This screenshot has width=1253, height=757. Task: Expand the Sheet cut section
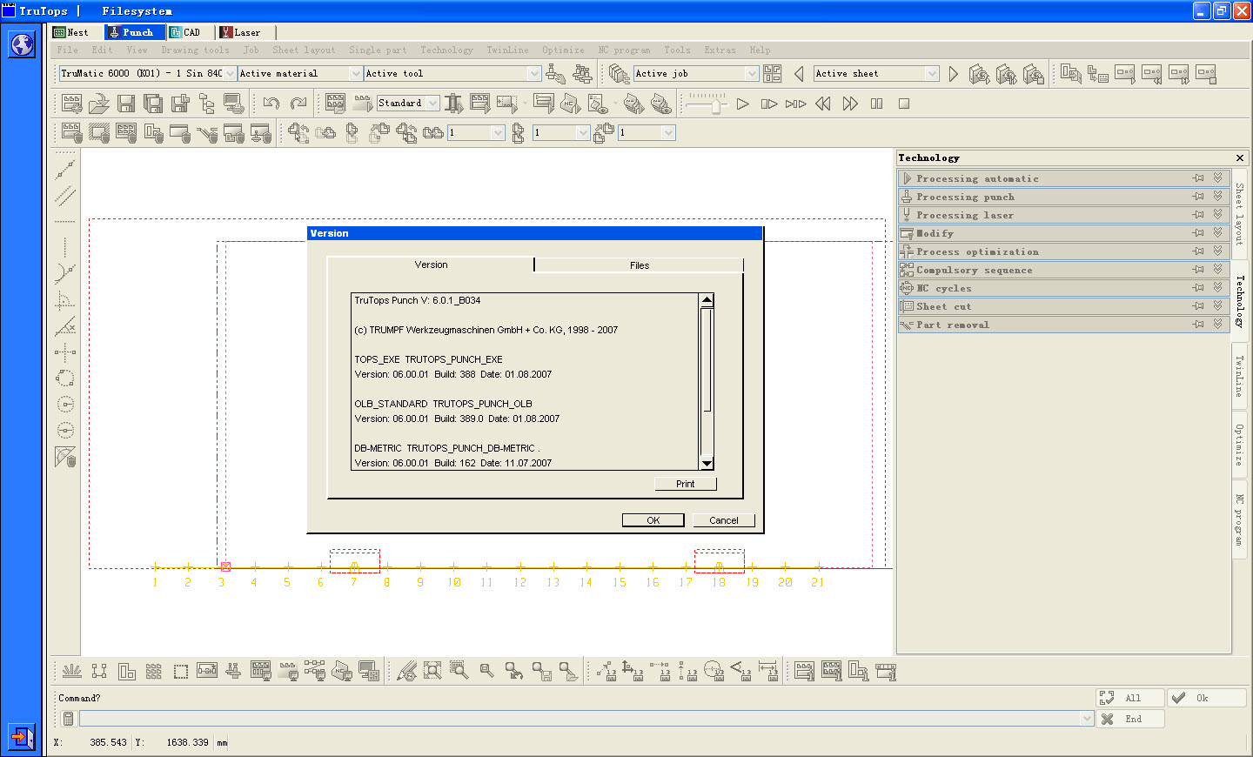(x=1217, y=305)
